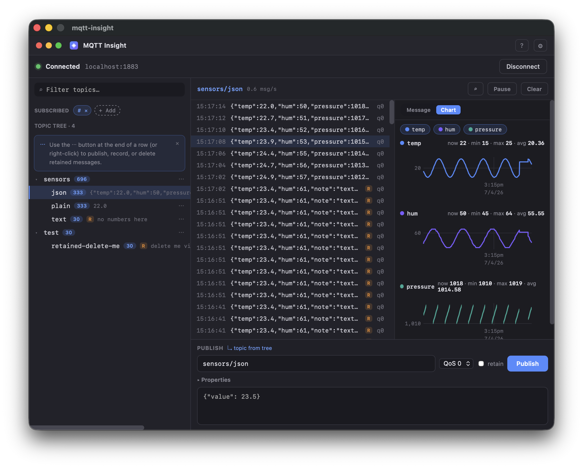Open settings gear button
Screen dimensions: 583x468
tap(540, 45)
